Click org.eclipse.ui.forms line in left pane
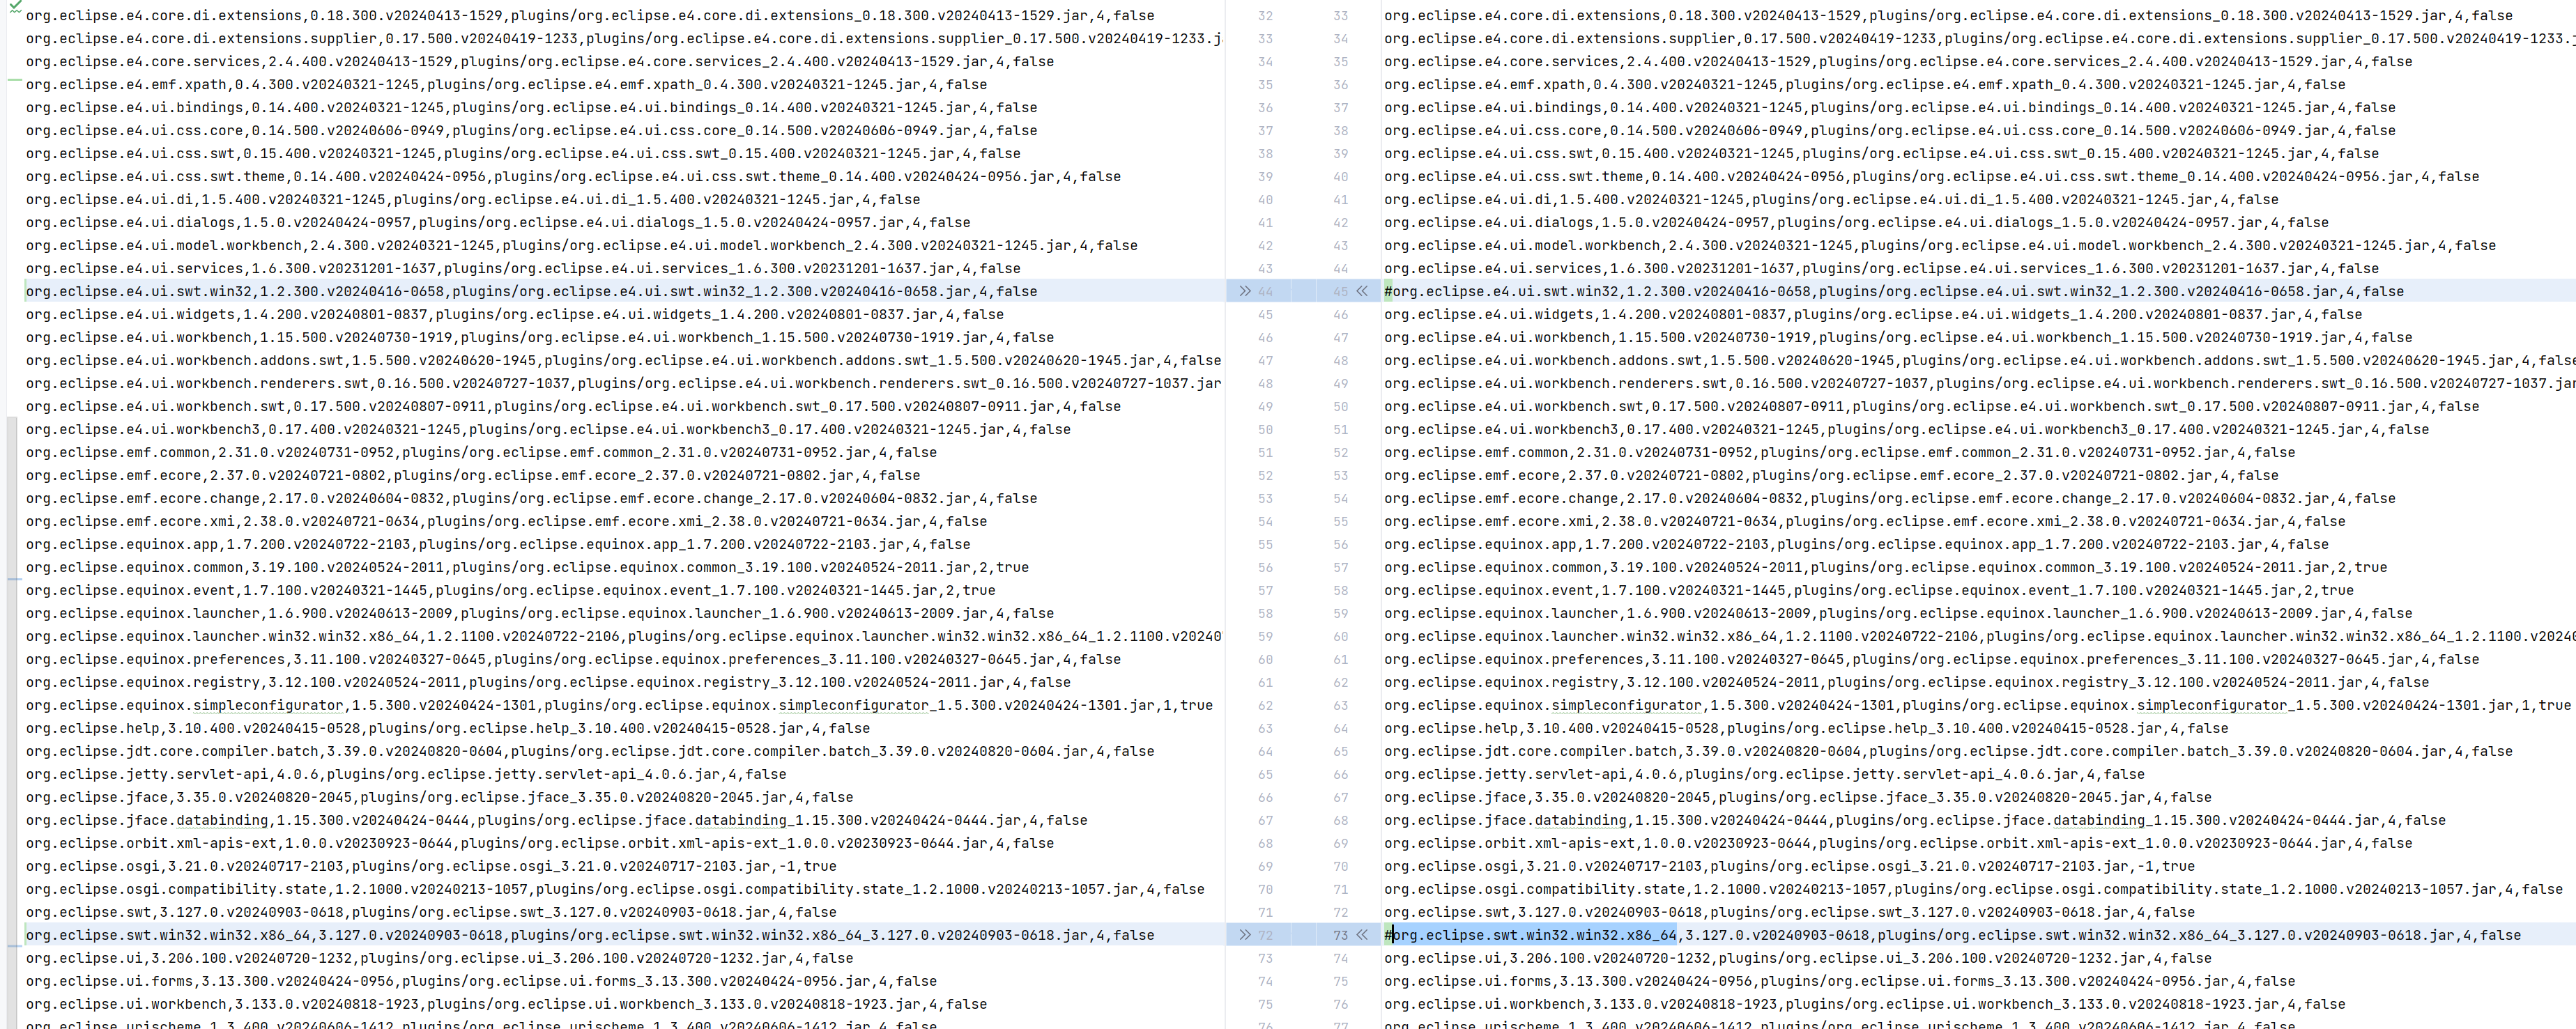The image size is (2576, 1029). click(x=481, y=981)
